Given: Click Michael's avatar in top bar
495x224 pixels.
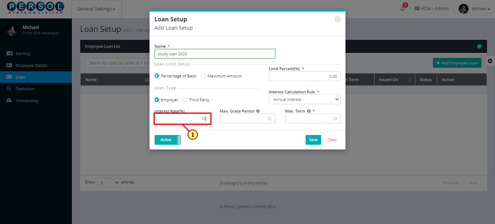Looking at the screenshot, I should [464, 9].
